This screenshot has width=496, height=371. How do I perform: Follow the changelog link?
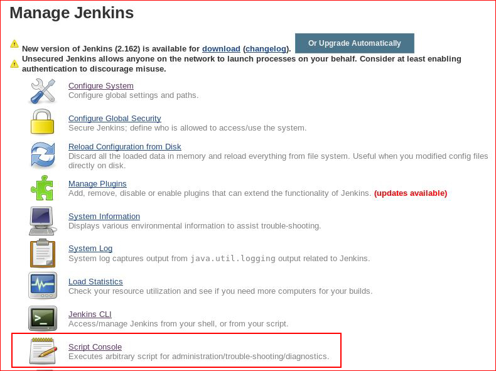coord(266,49)
